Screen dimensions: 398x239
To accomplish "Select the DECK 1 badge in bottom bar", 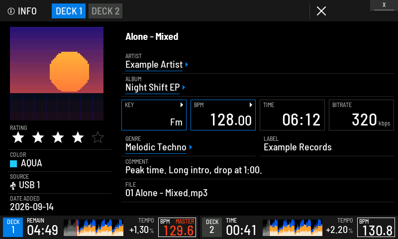I will pos(13,227).
